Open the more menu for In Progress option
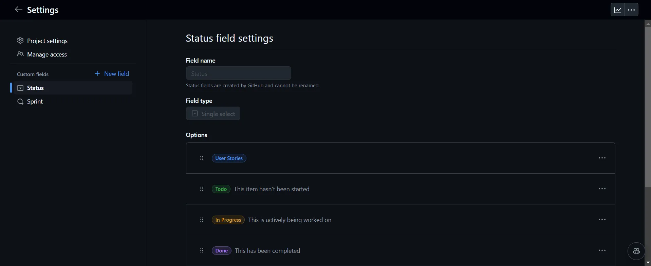651x266 pixels. click(x=602, y=220)
